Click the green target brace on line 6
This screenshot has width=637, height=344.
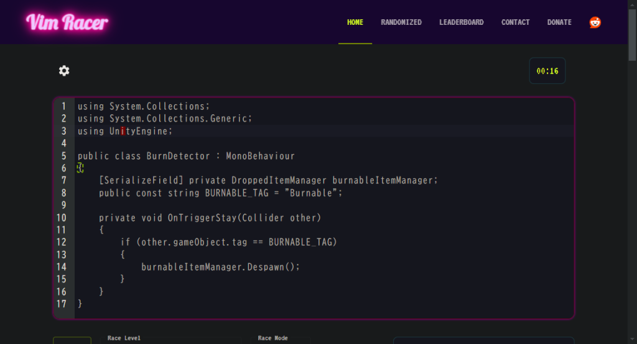tap(80, 168)
